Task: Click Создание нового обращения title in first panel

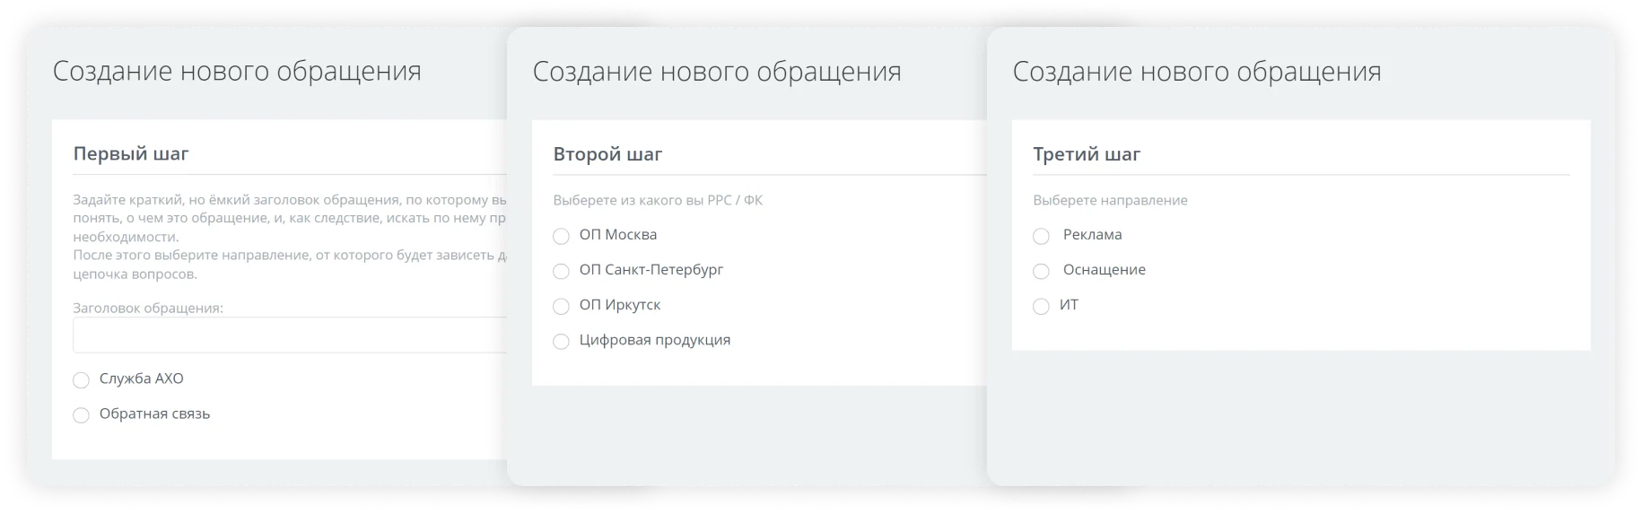Action: [x=237, y=71]
